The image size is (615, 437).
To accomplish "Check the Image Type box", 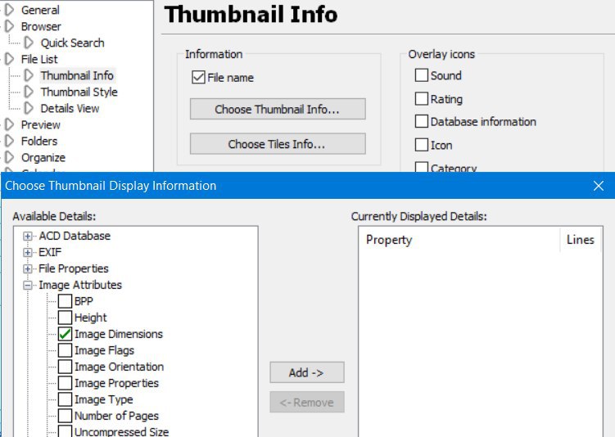I will pyautogui.click(x=66, y=399).
